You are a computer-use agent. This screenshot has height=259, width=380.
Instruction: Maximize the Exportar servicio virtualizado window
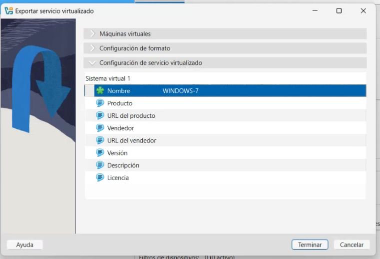tap(339, 10)
